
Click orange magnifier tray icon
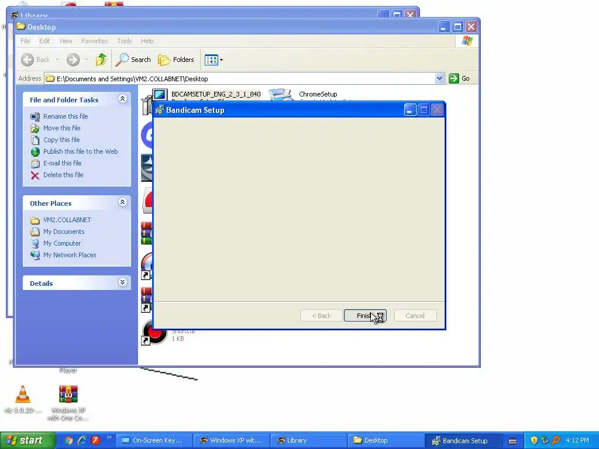coord(556,441)
